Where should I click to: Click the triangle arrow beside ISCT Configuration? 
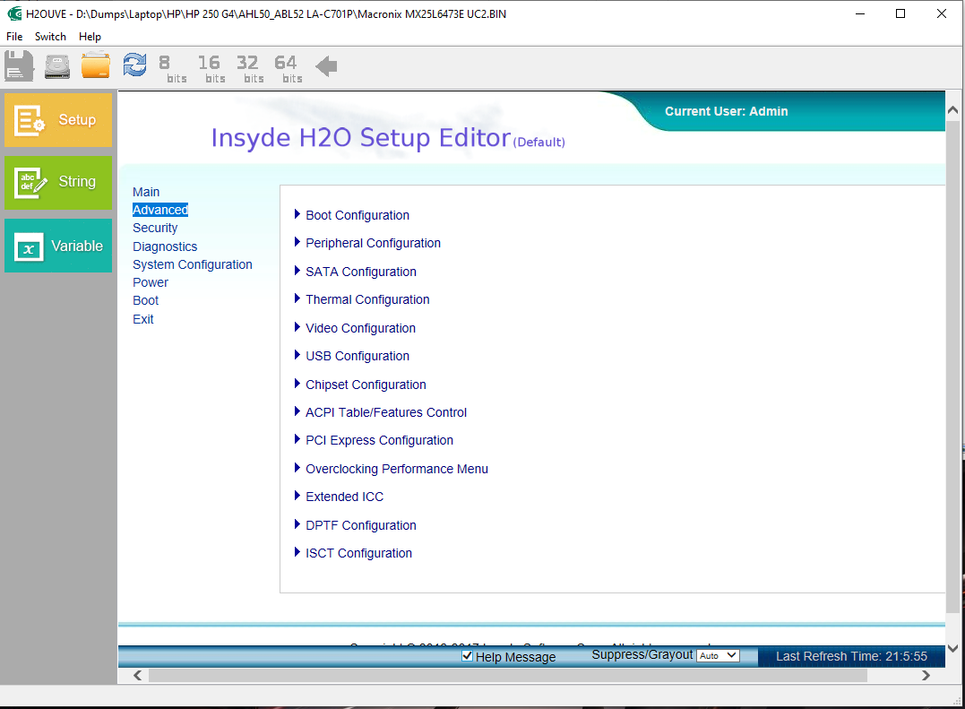[297, 552]
